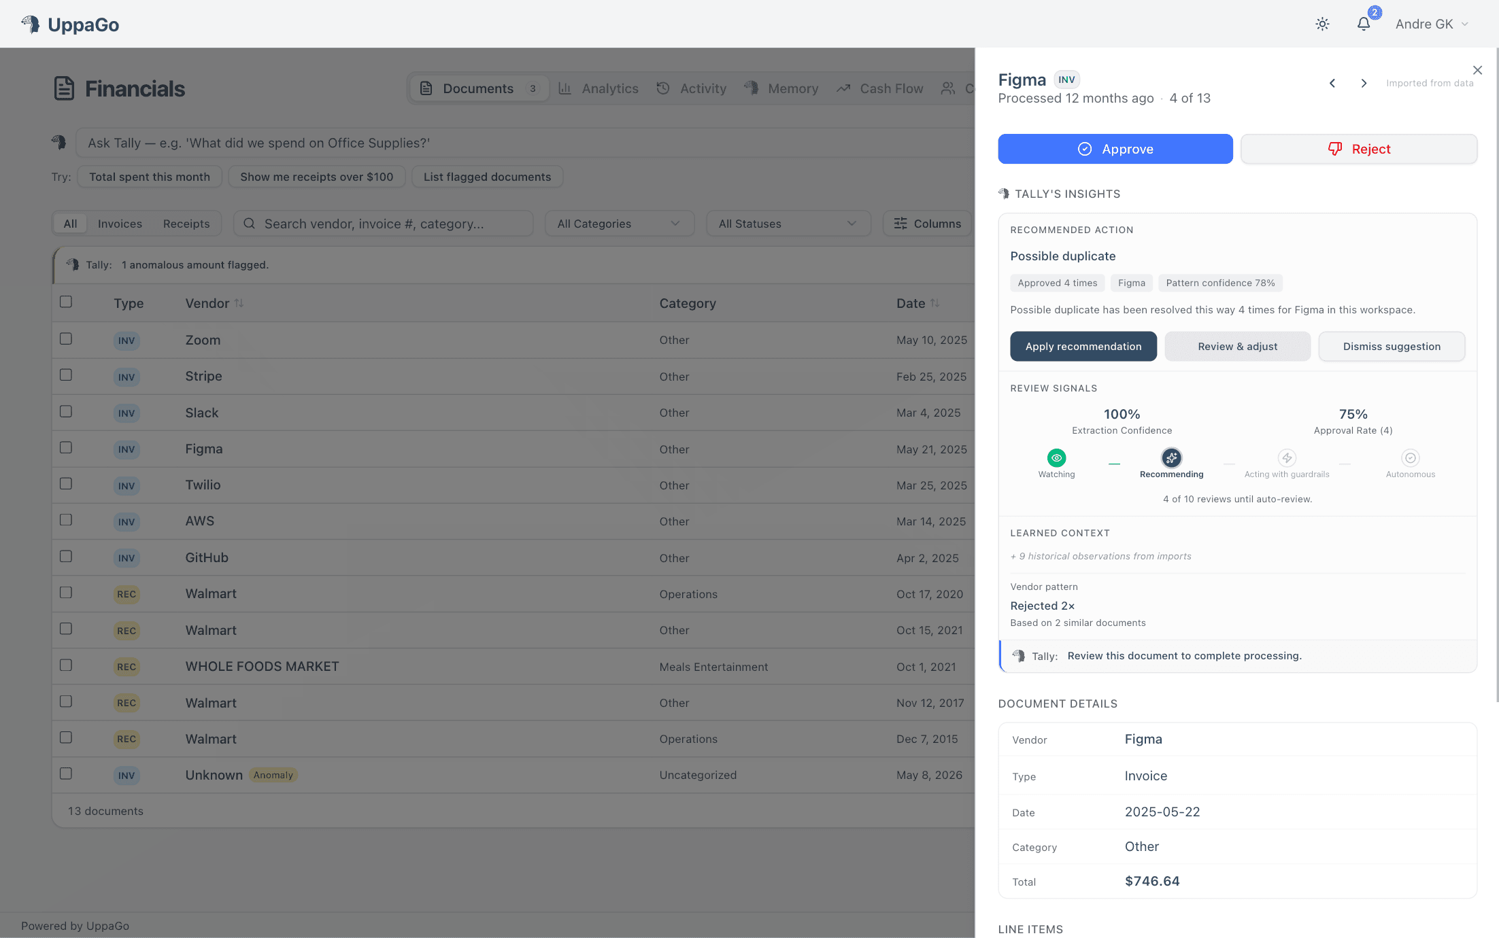Click the search magnifier icon
1499x938 pixels.
tap(249, 224)
